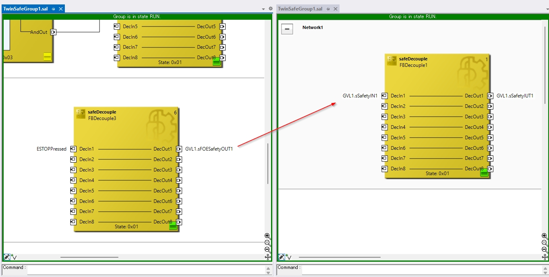Toggle pin on the left TwinSafeGroup1.sal tab
The image size is (549, 277).
click(54, 9)
